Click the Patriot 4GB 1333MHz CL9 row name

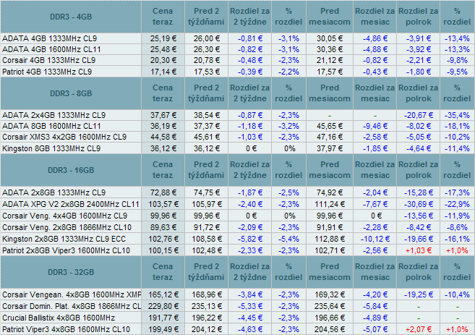point(47,72)
